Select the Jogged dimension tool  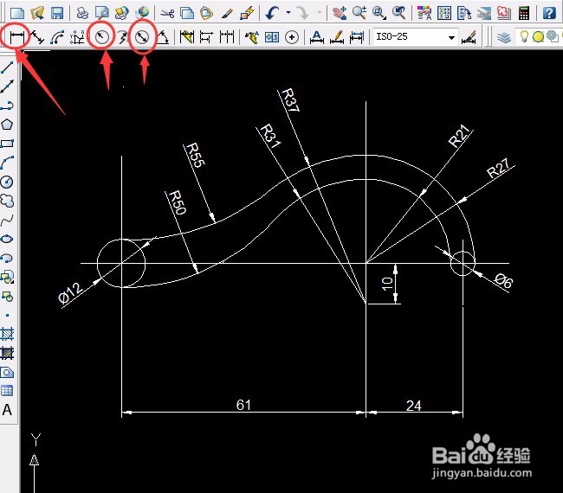point(122,36)
